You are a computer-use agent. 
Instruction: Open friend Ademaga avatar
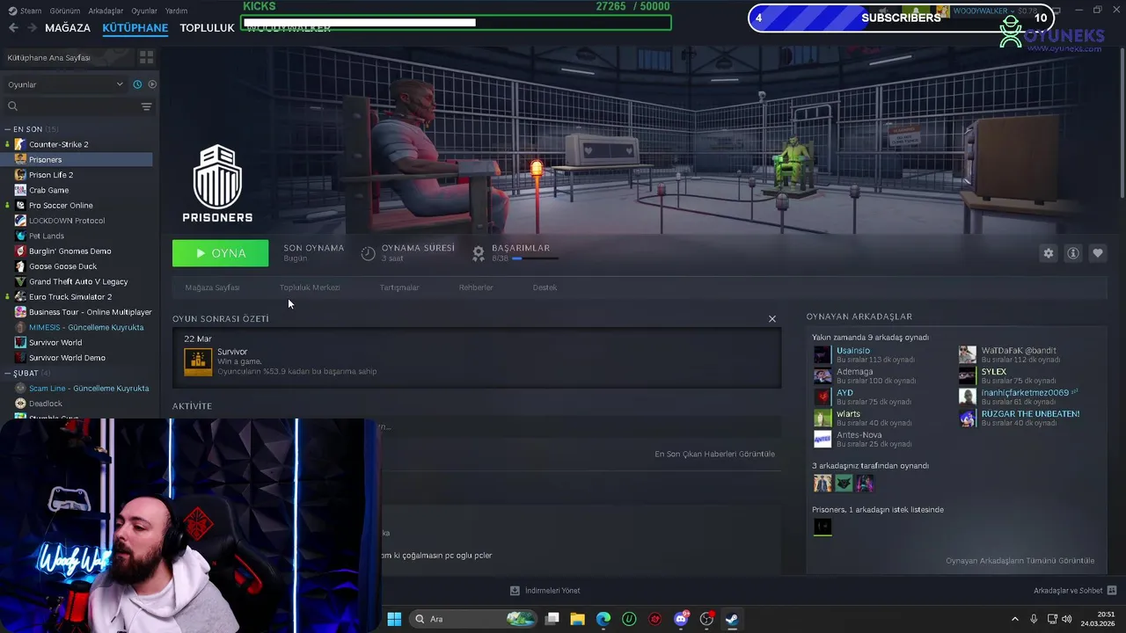point(823,376)
